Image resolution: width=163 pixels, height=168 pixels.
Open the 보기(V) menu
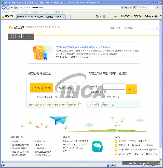click(x=24, y=12)
